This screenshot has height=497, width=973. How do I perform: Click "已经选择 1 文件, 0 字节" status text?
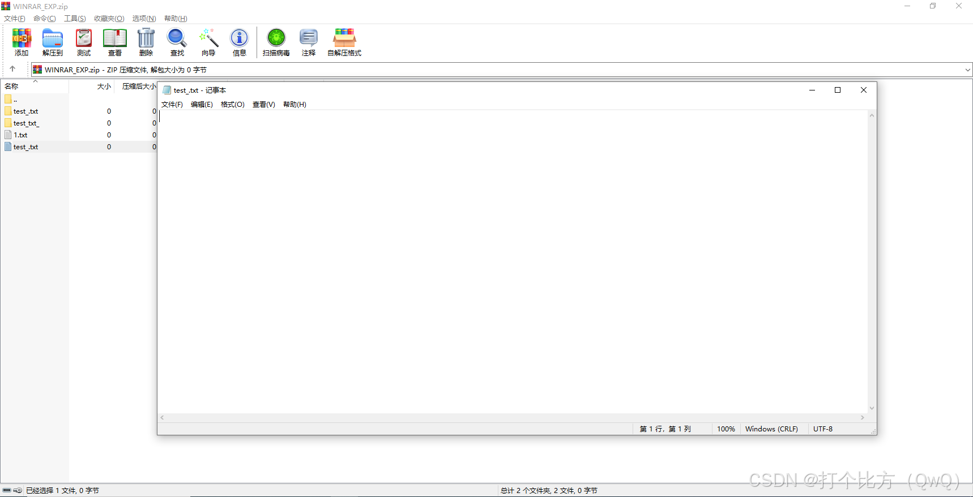click(x=62, y=491)
